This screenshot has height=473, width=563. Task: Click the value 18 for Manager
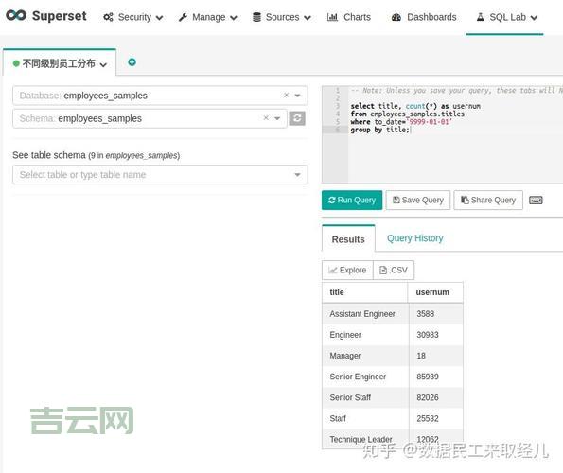tap(421, 356)
